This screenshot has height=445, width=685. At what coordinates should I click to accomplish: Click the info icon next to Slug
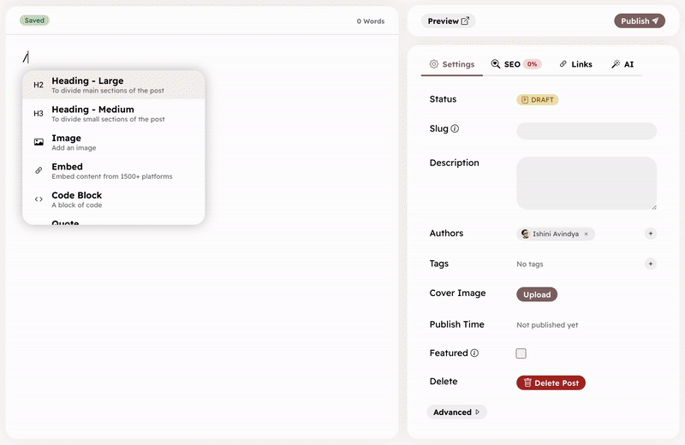pos(455,129)
